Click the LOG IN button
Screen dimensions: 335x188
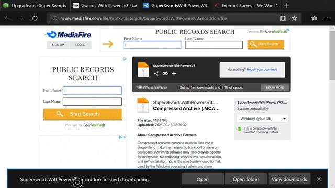pos(80,45)
